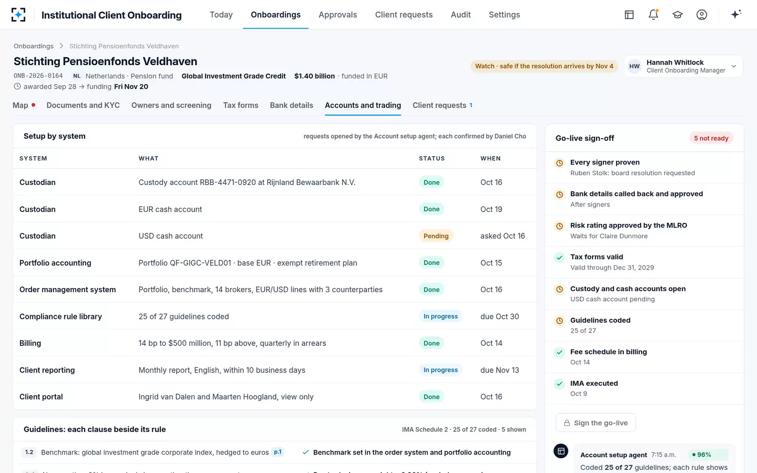The height and width of the screenshot is (473, 757).
Task: Click the breadcrumb chevron separator icon
Action: click(62, 46)
